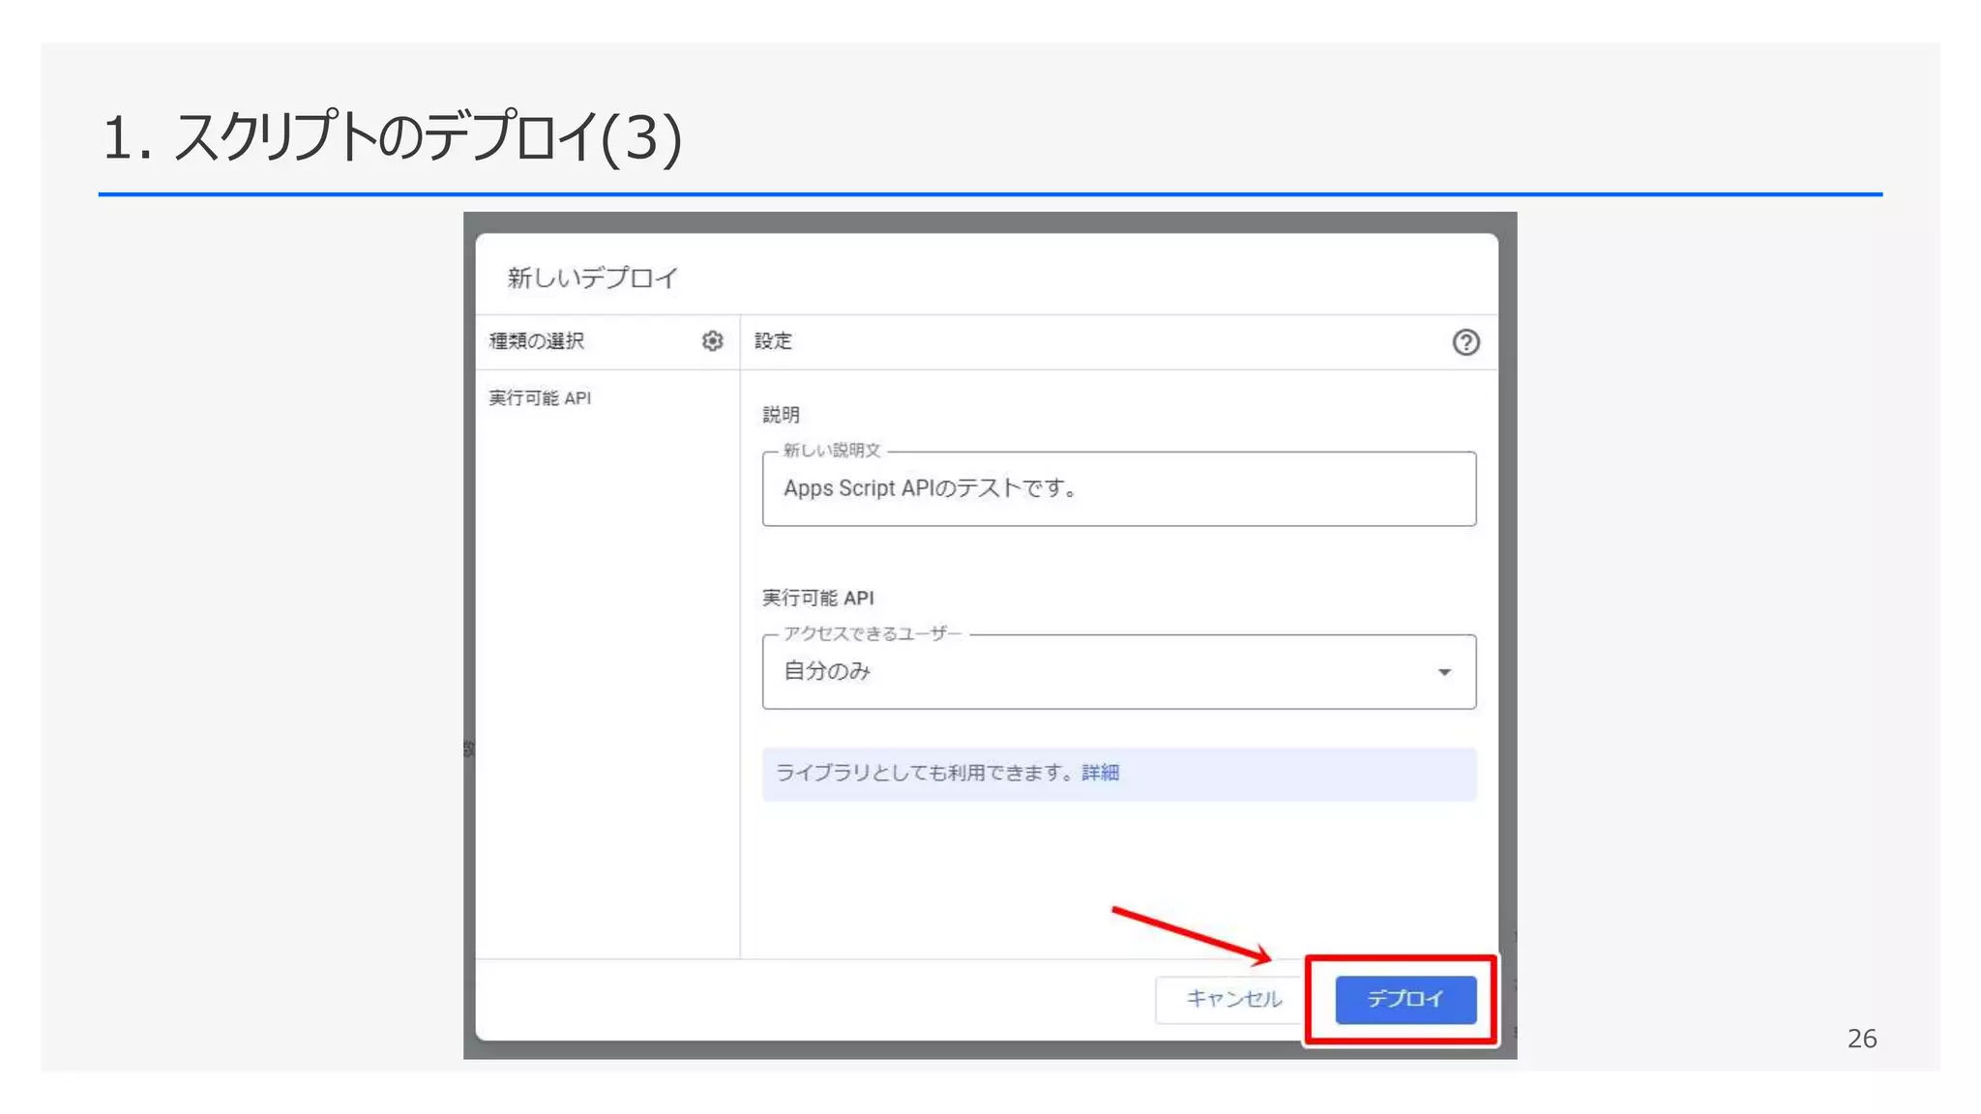This screenshot has height=1114, width=1981.
Task: Click the slide title スクリプトのデプロイ(3)
Action: (392, 137)
